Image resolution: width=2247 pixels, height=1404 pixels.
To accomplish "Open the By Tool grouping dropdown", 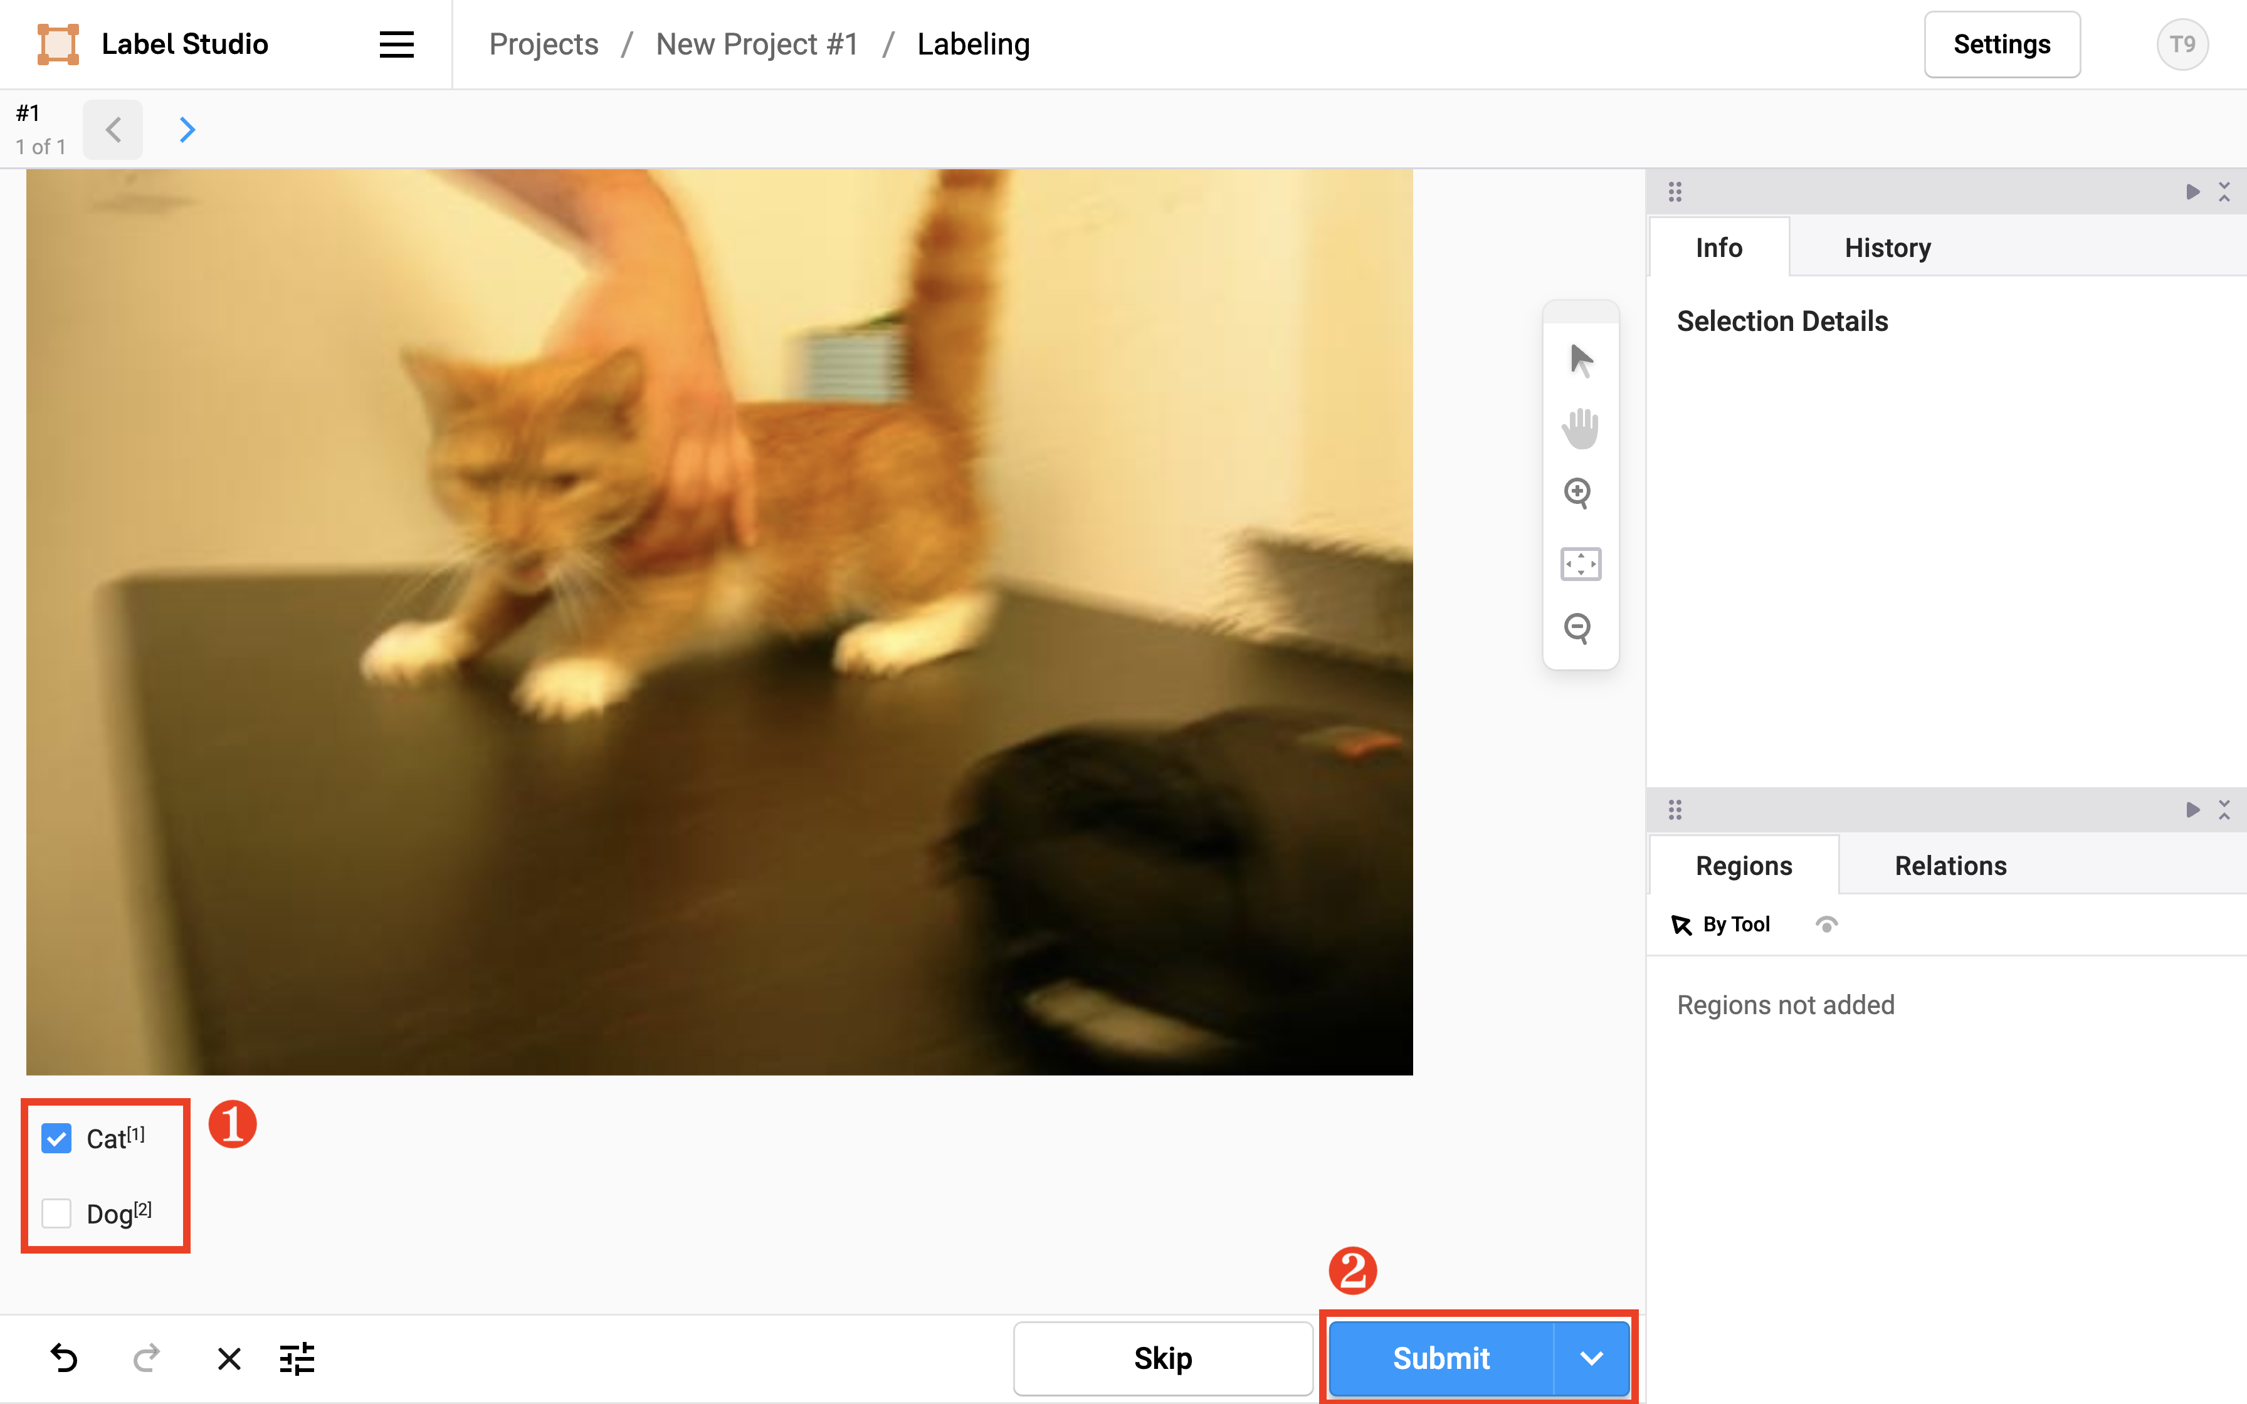I will point(1720,925).
